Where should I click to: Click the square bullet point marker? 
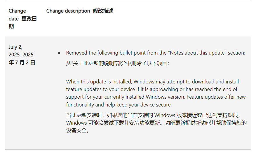[59, 53]
